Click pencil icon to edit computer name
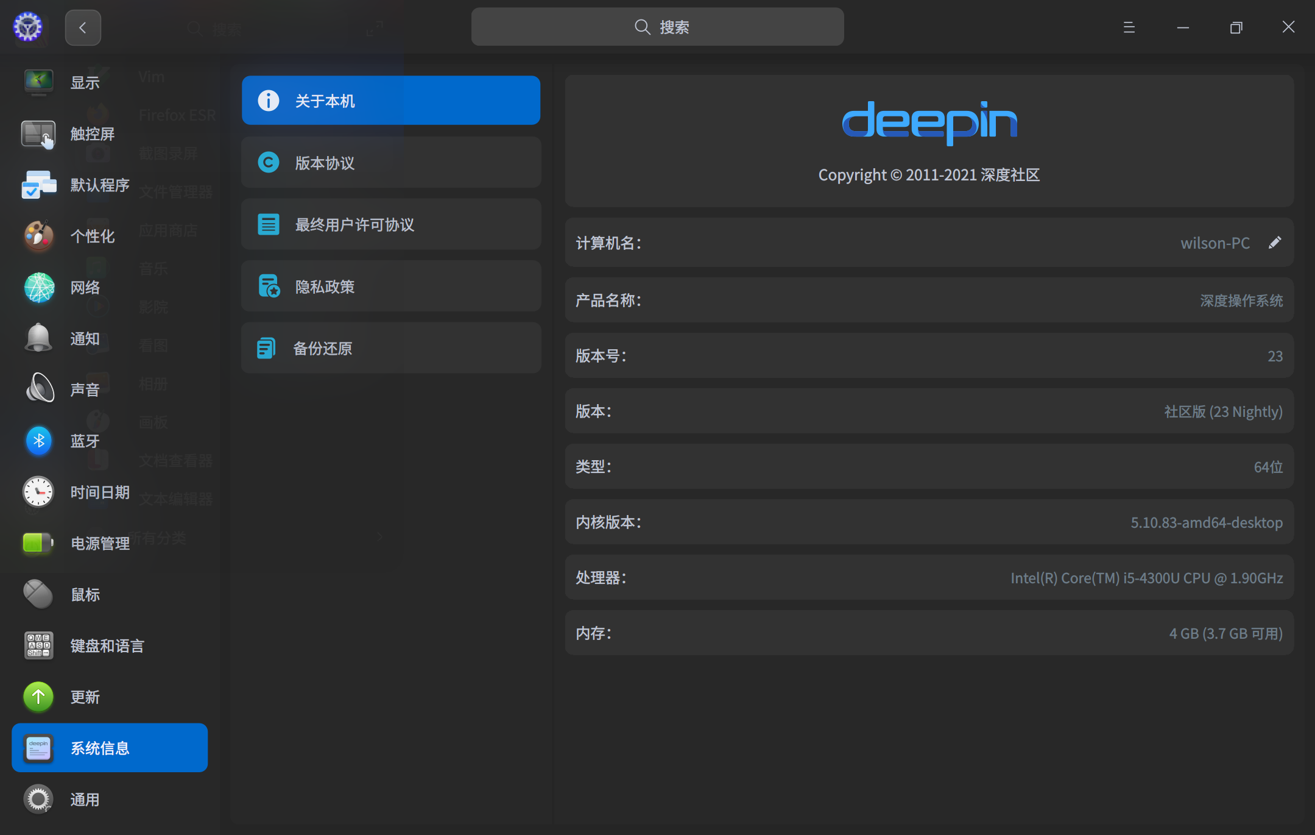The width and height of the screenshot is (1315, 835). pos(1275,243)
